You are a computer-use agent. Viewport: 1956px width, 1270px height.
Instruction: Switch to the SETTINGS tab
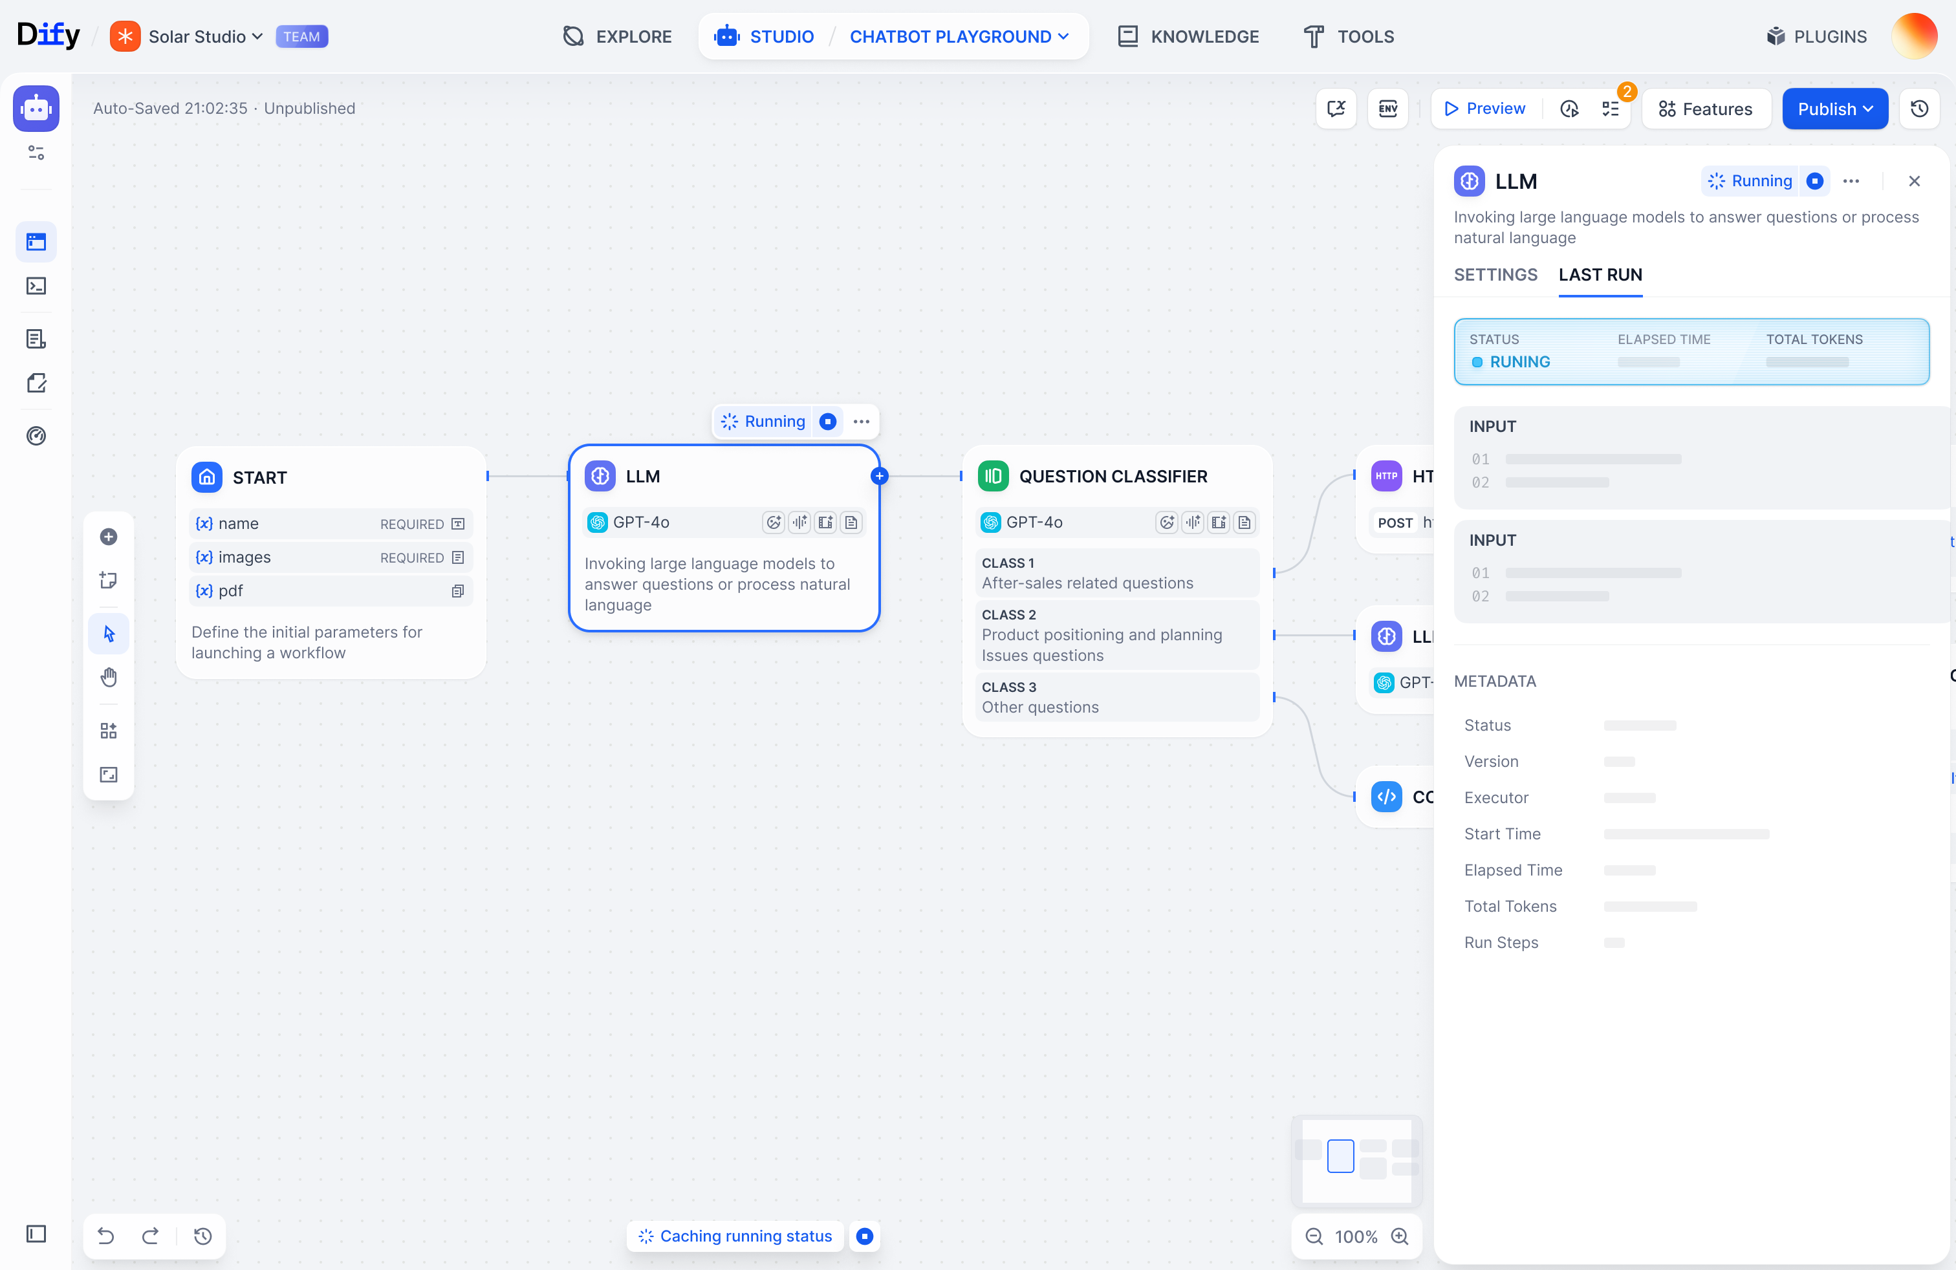click(x=1495, y=274)
